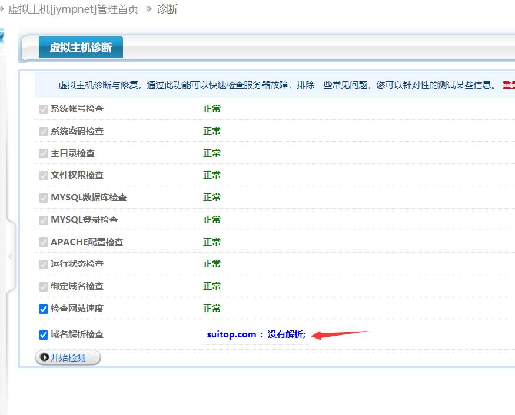Click the 运行状态检查 checkbox
This screenshot has height=415, width=515.
[43, 264]
